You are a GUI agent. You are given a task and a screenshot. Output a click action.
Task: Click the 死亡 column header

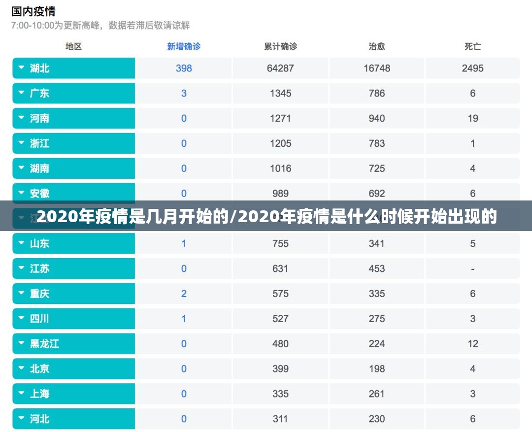tap(472, 46)
